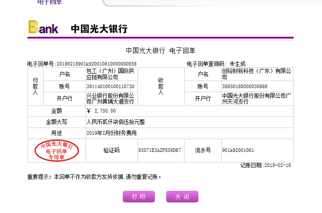322x213 pixels.
Task: Click the 付款人 column label
Action: click(x=35, y=86)
